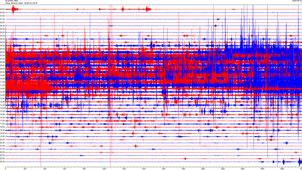Select the 00:00 time row label
302x170 pixels.
[2, 9]
